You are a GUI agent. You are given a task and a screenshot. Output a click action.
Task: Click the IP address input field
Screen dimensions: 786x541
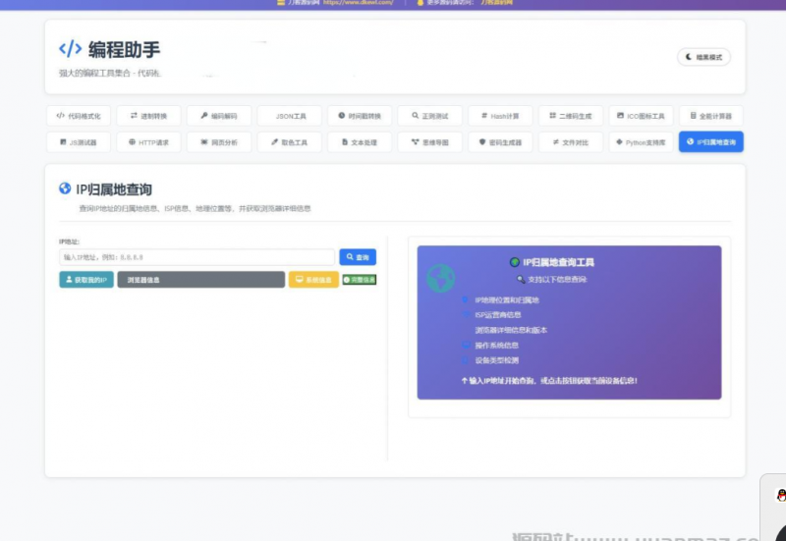(196, 257)
